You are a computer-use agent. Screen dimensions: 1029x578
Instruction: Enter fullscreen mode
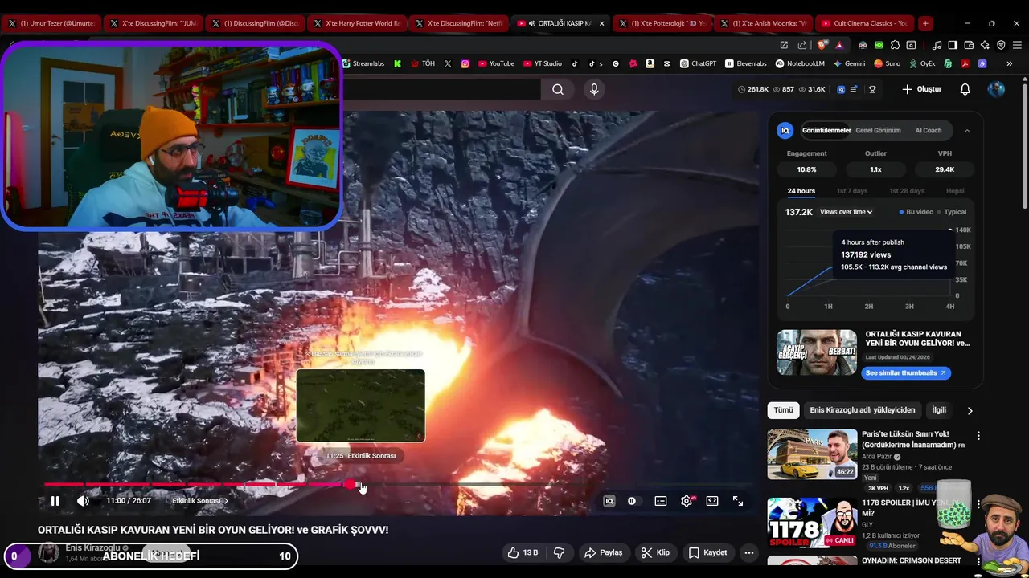738,501
